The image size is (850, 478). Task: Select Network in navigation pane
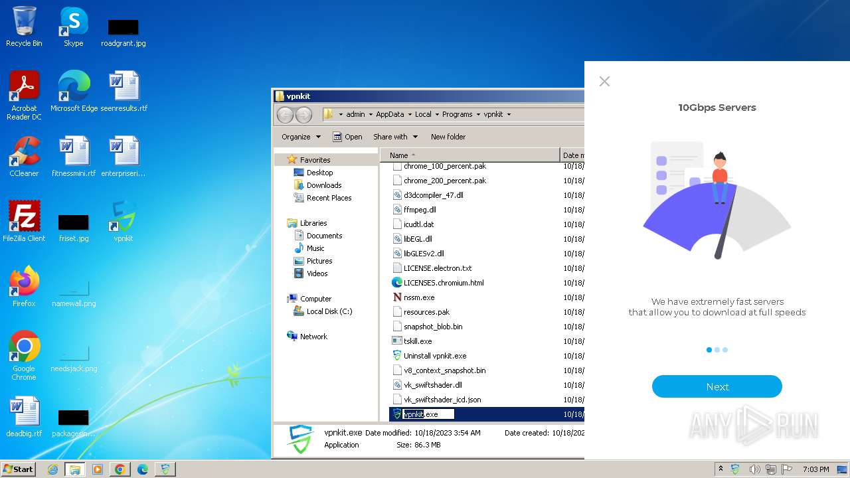313,337
